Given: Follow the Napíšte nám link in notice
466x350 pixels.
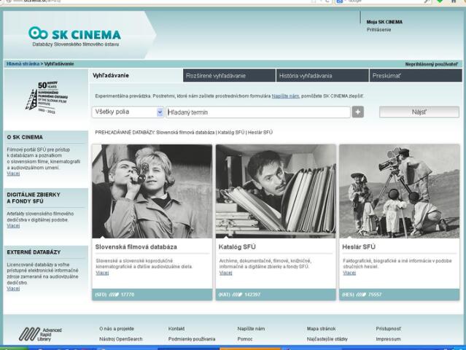Looking at the screenshot, I should point(285,96).
